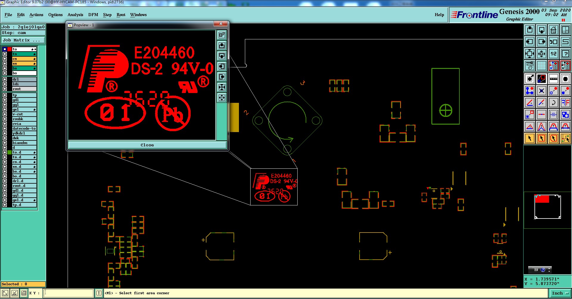Screen dimensions: 572x299
Task: Toggle the grid display icon
Action: [542, 66]
